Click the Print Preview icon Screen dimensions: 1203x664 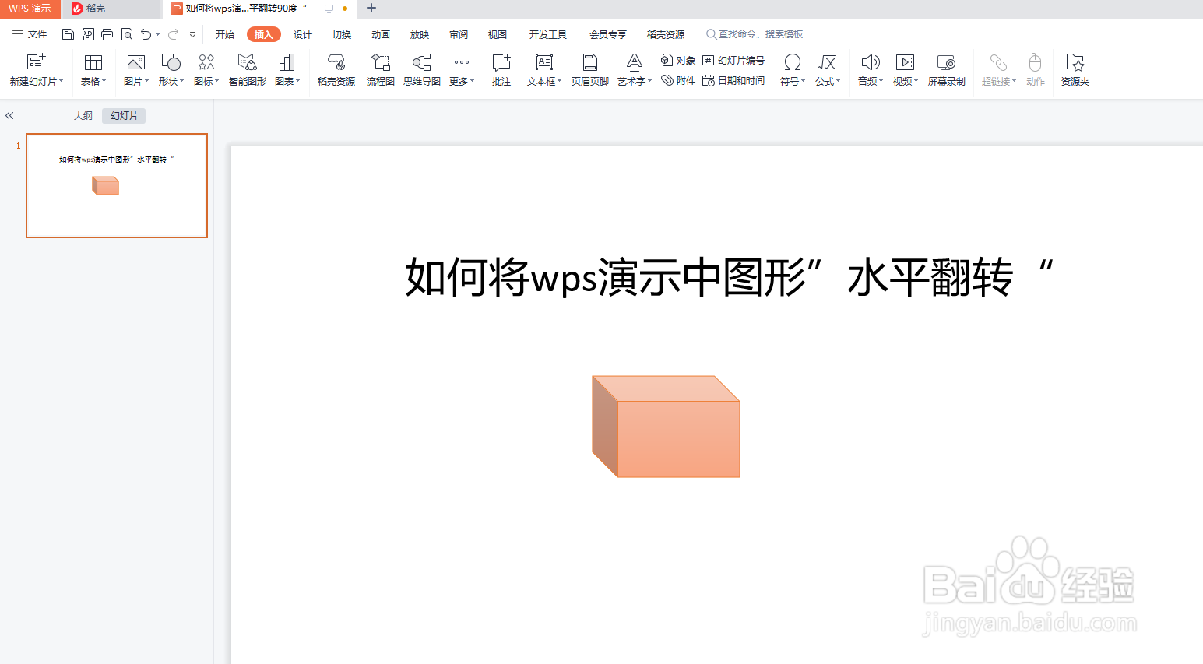point(126,34)
